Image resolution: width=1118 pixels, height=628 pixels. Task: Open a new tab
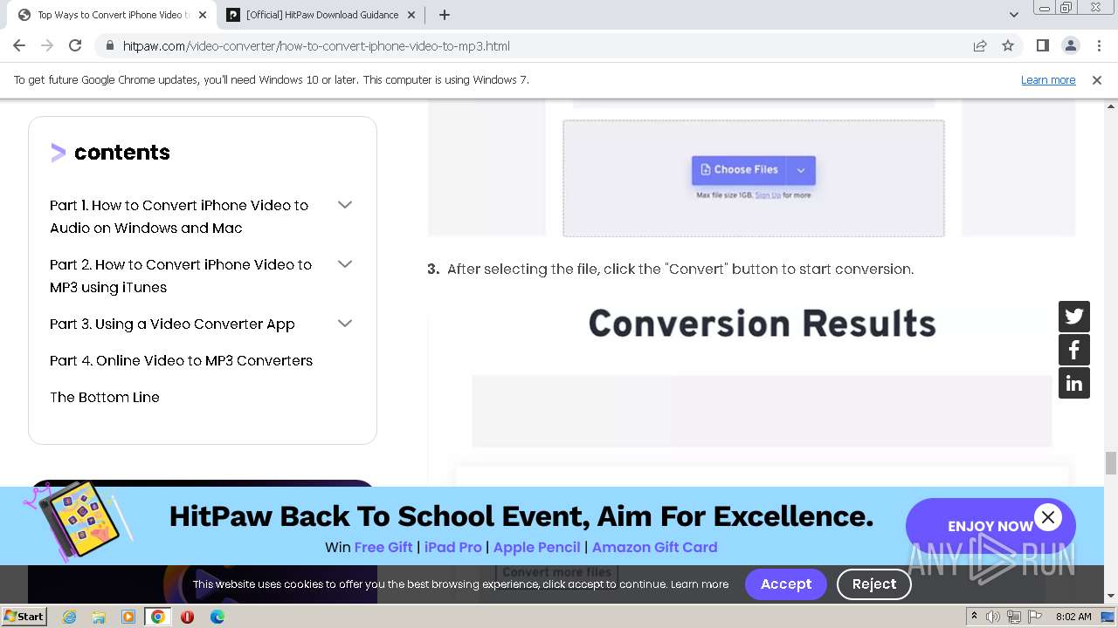(x=444, y=15)
